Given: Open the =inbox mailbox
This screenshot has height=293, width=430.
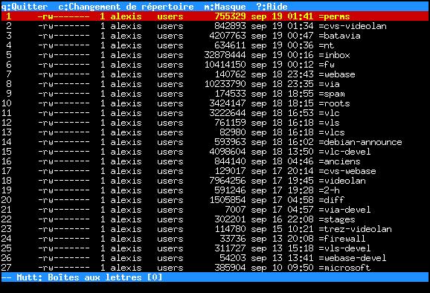Looking at the screenshot, I should [x=215, y=55].
